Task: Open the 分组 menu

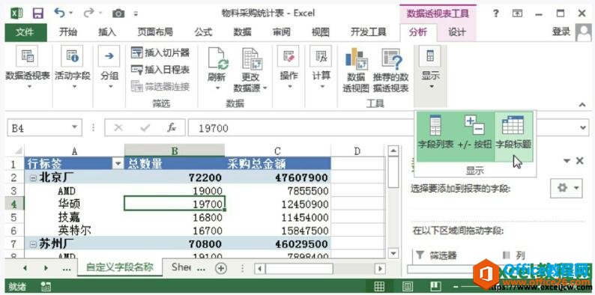Action: pyautogui.click(x=109, y=68)
